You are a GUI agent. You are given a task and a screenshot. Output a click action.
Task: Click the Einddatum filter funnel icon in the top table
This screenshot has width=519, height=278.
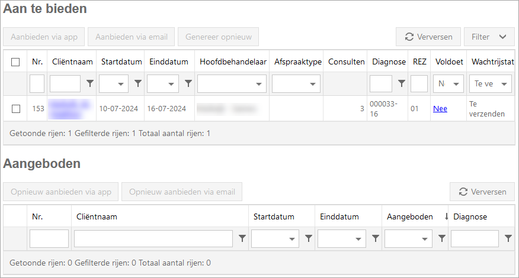coord(188,84)
